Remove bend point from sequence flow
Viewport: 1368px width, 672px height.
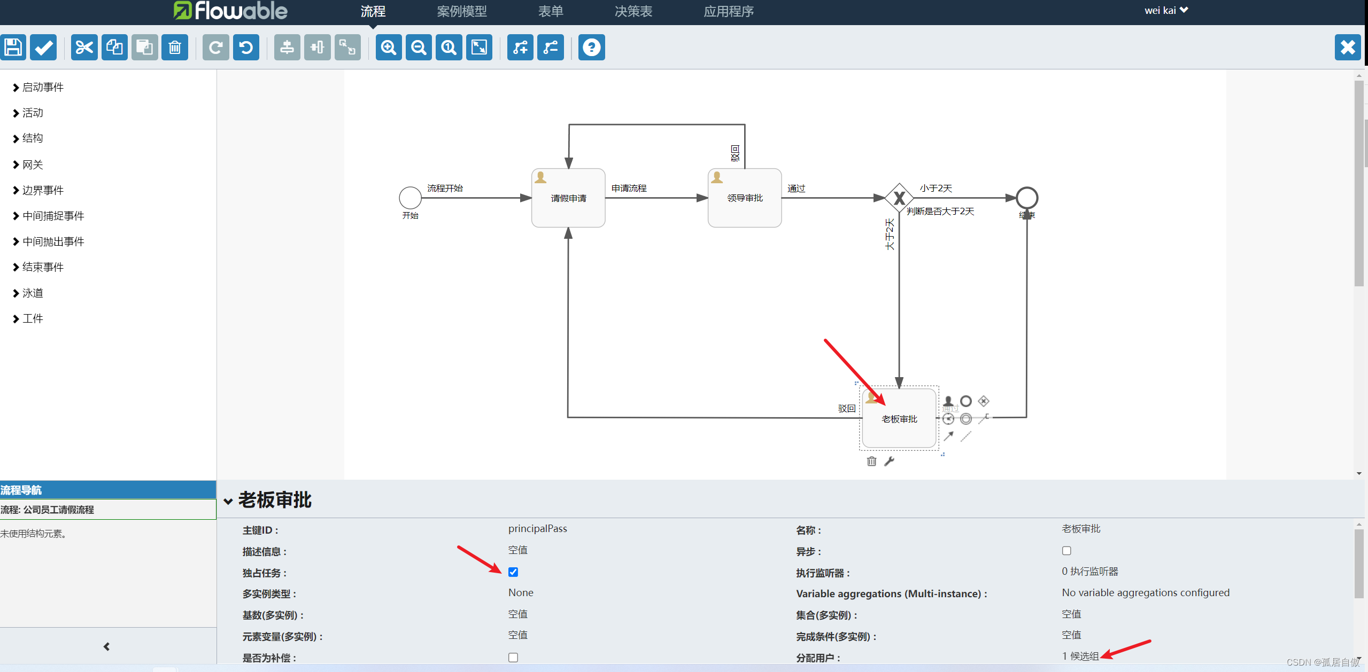pyautogui.click(x=551, y=48)
